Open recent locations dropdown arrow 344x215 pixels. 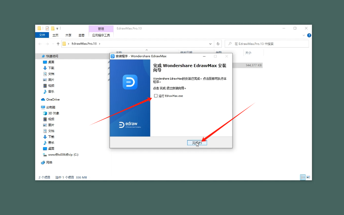(x=53, y=44)
